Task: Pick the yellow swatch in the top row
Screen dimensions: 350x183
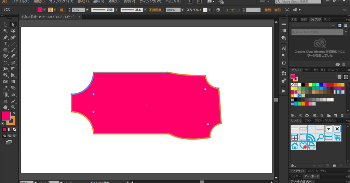Action: [310, 85]
